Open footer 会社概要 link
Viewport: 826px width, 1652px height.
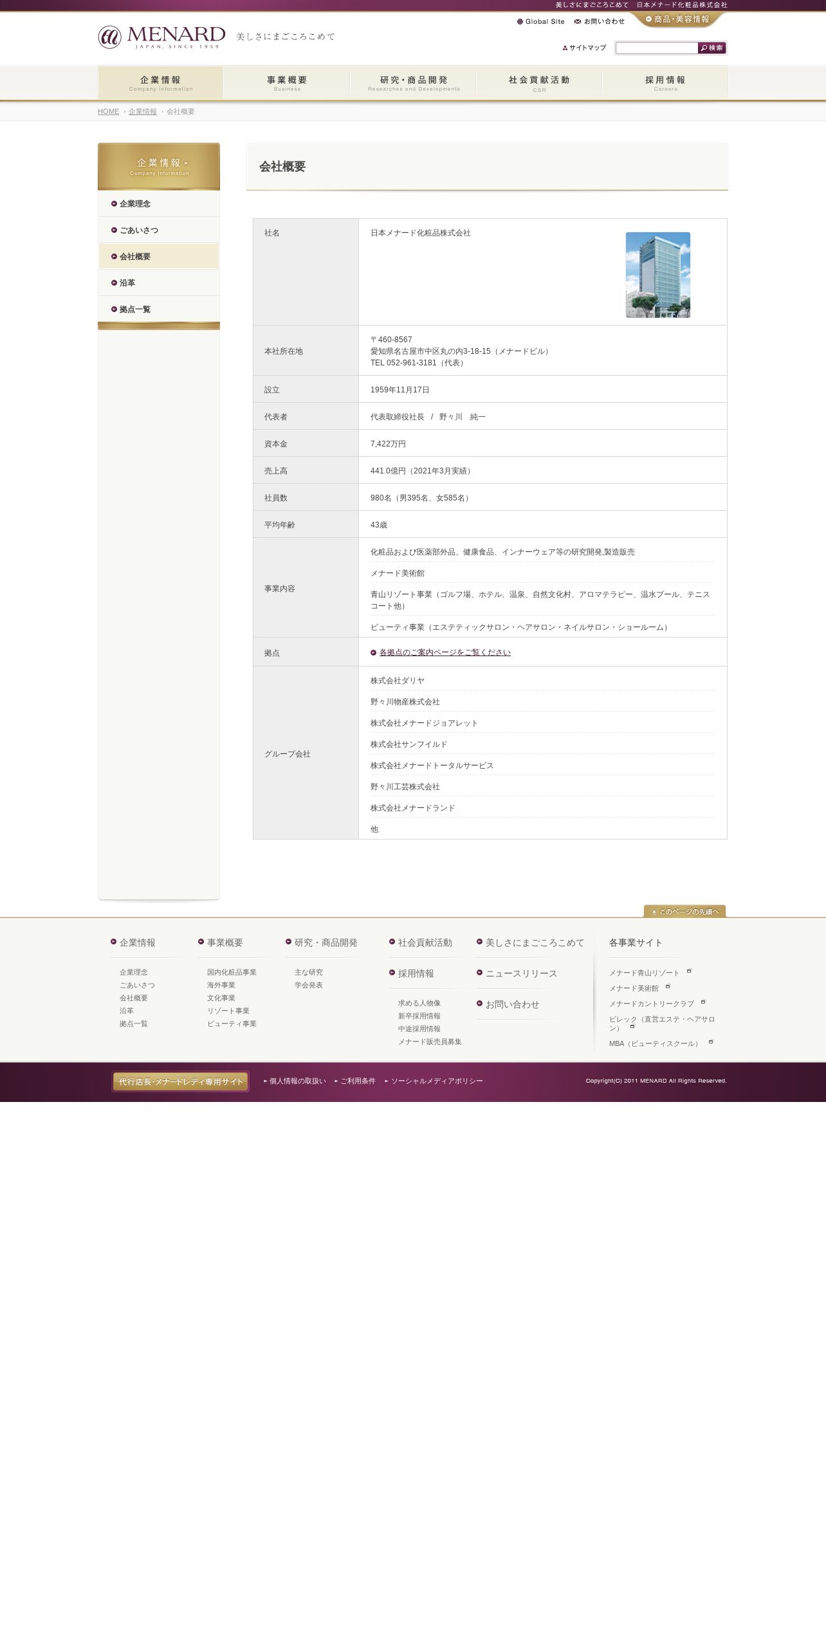[x=134, y=998]
